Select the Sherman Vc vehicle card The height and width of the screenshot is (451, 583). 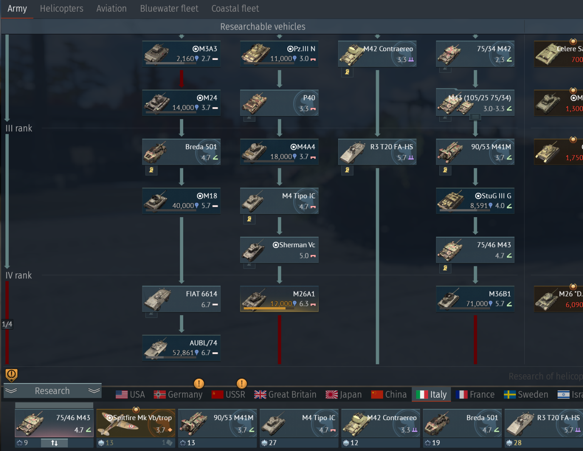click(x=279, y=250)
